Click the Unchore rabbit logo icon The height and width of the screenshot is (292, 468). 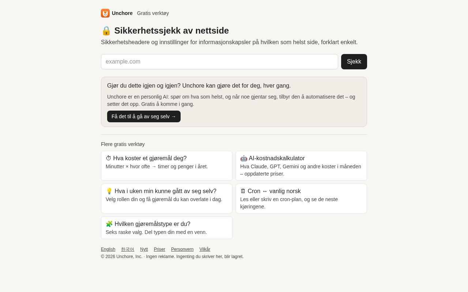point(105,13)
